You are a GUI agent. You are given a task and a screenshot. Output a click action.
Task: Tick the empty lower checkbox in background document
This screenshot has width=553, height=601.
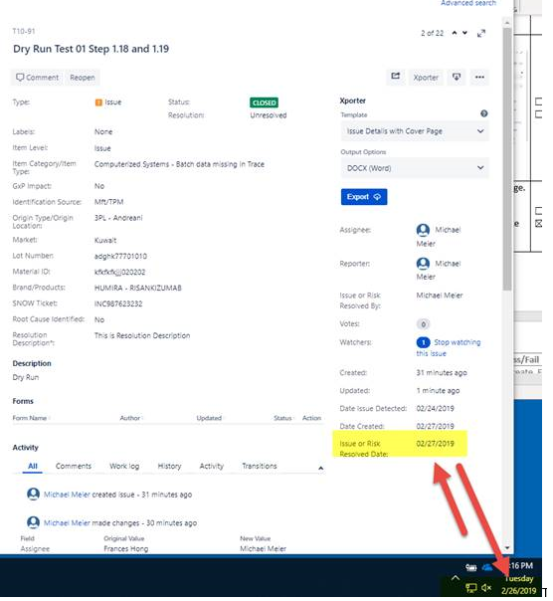(538, 211)
